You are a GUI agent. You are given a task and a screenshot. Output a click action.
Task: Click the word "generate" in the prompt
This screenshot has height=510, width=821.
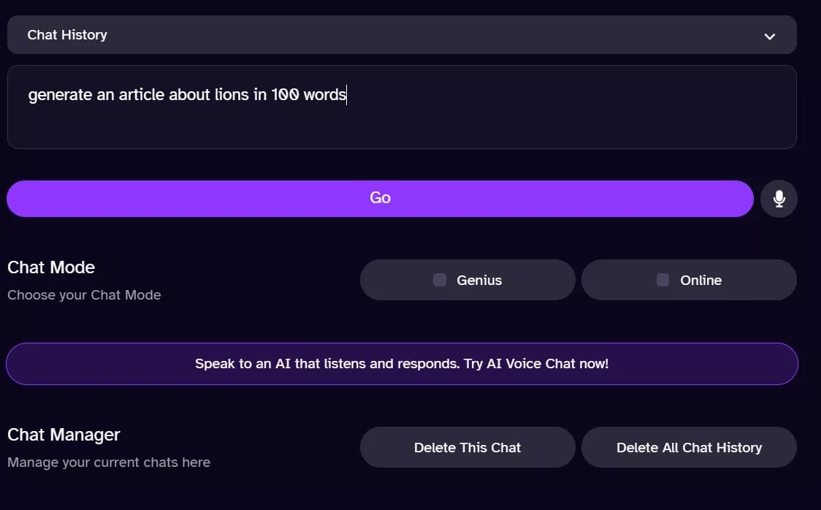pyautogui.click(x=60, y=95)
